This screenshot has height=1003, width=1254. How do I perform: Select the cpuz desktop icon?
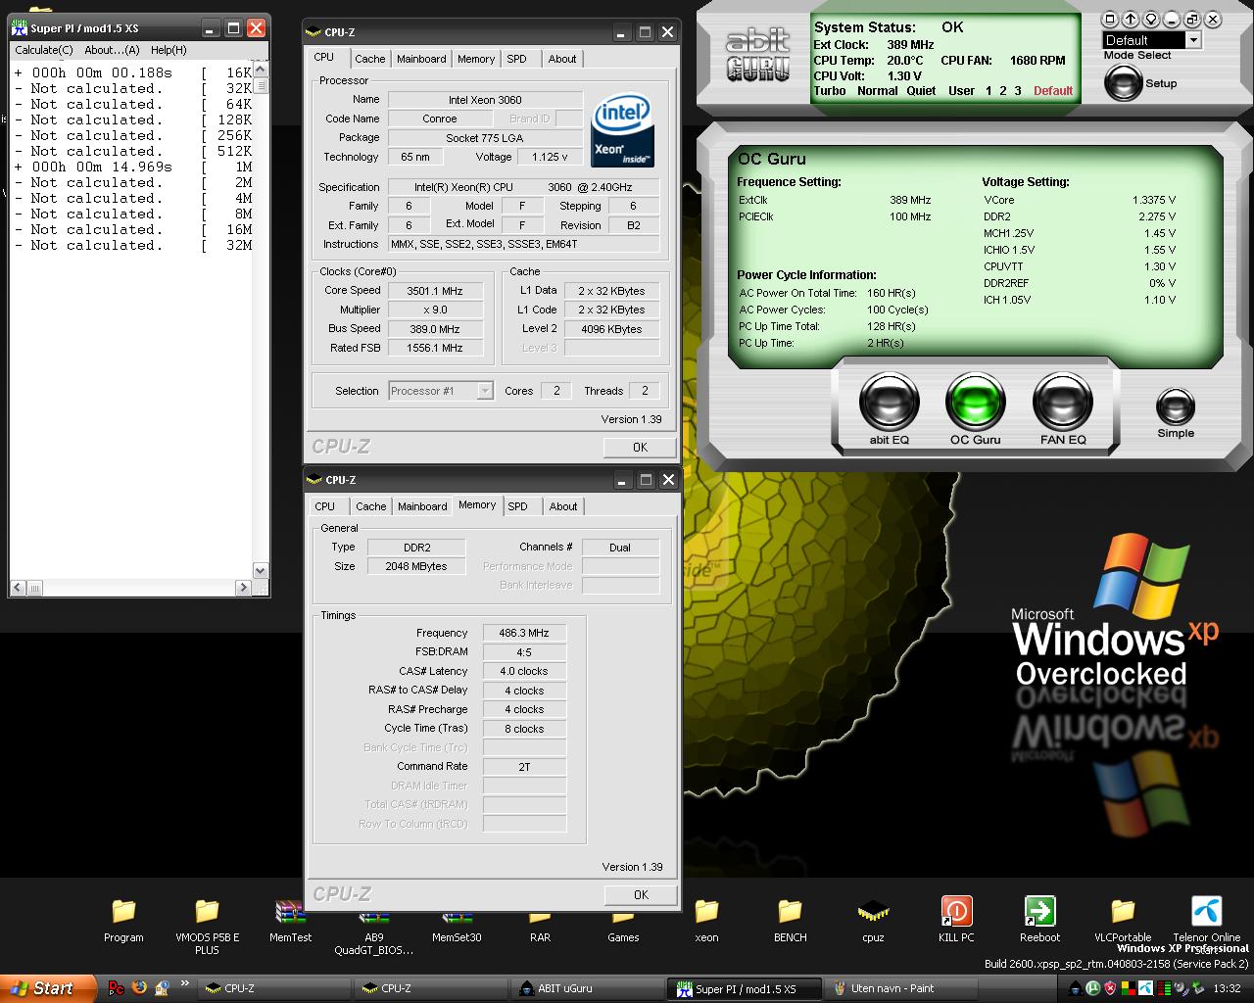pyautogui.click(x=873, y=920)
